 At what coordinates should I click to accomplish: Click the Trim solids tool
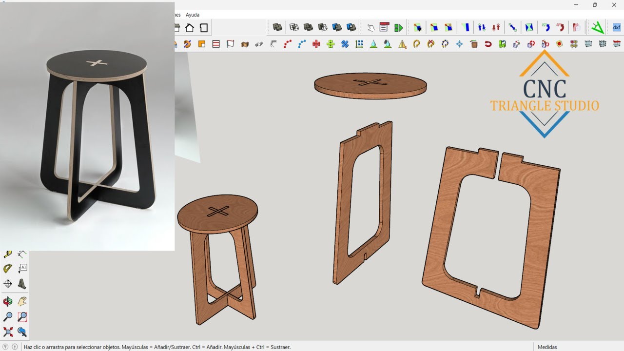click(337, 27)
